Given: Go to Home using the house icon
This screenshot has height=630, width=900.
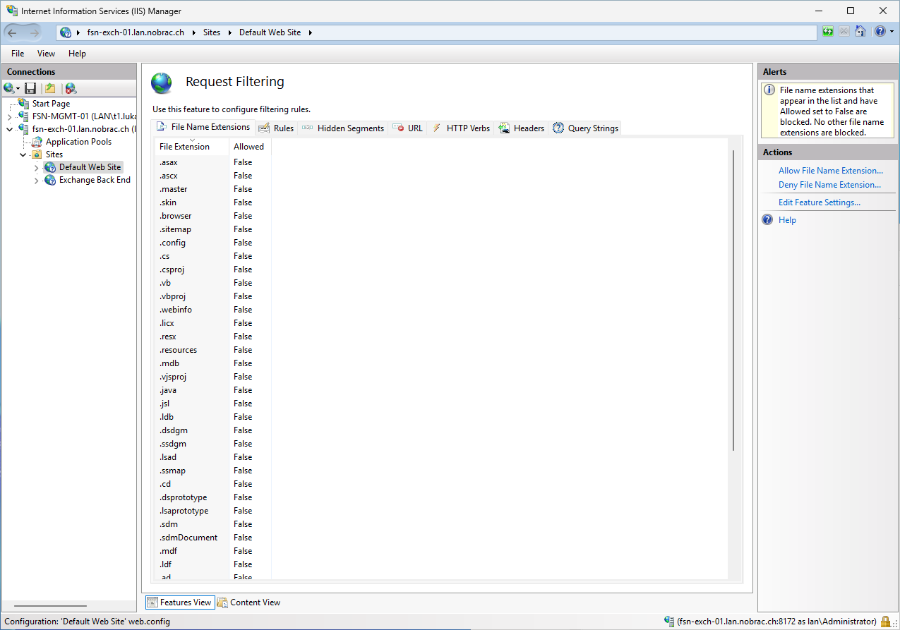Looking at the screenshot, I should point(860,32).
